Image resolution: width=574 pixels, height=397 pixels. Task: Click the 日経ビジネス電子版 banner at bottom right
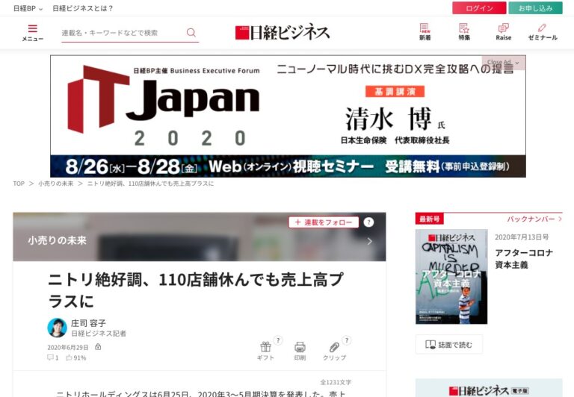click(489, 388)
